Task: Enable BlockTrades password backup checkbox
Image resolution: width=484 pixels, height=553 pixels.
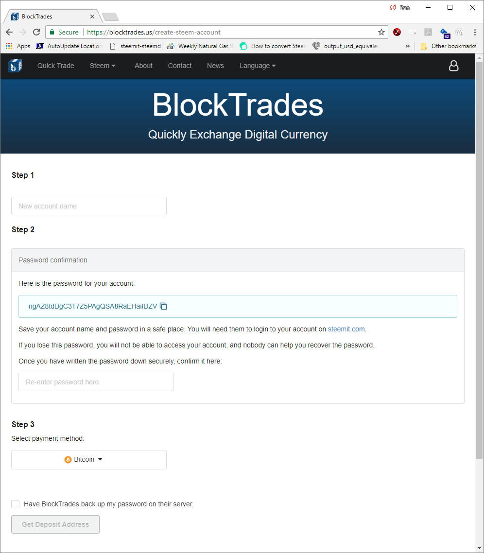Action: click(x=15, y=504)
